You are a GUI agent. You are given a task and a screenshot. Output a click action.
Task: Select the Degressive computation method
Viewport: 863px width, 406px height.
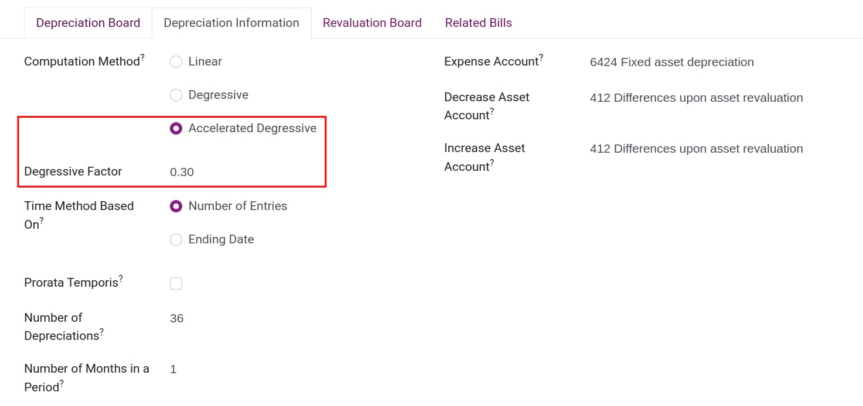pos(176,95)
